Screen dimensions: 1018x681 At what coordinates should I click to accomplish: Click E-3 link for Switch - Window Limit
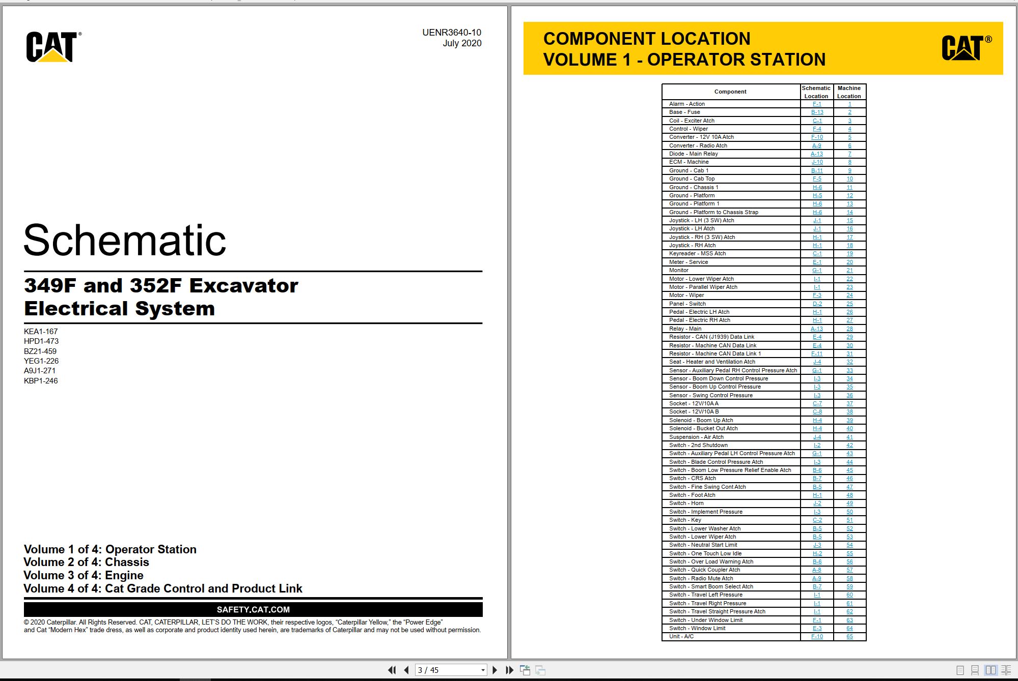tap(817, 628)
